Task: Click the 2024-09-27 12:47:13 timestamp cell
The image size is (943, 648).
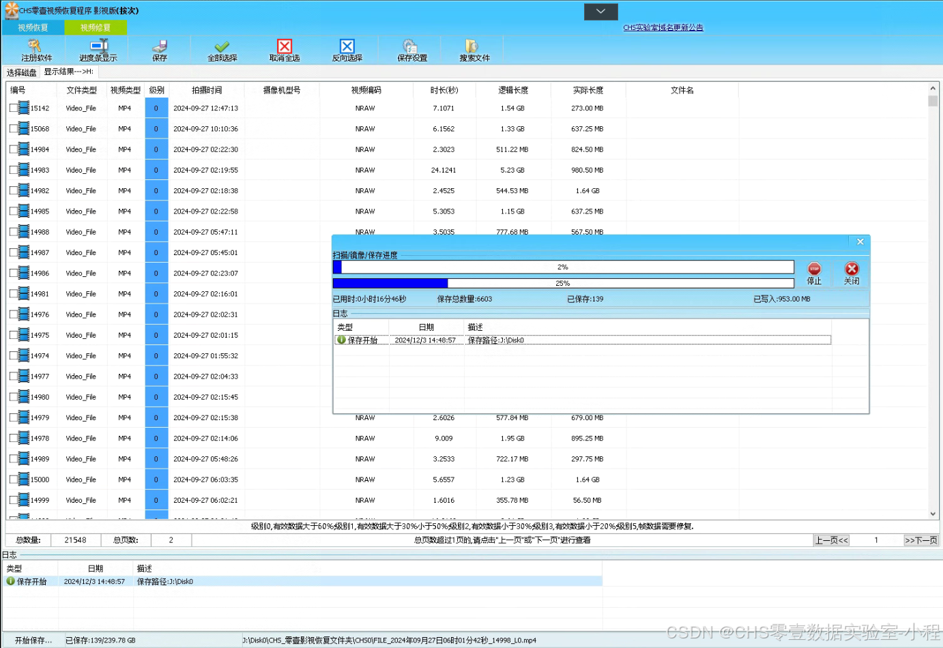Action: click(205, 108)
